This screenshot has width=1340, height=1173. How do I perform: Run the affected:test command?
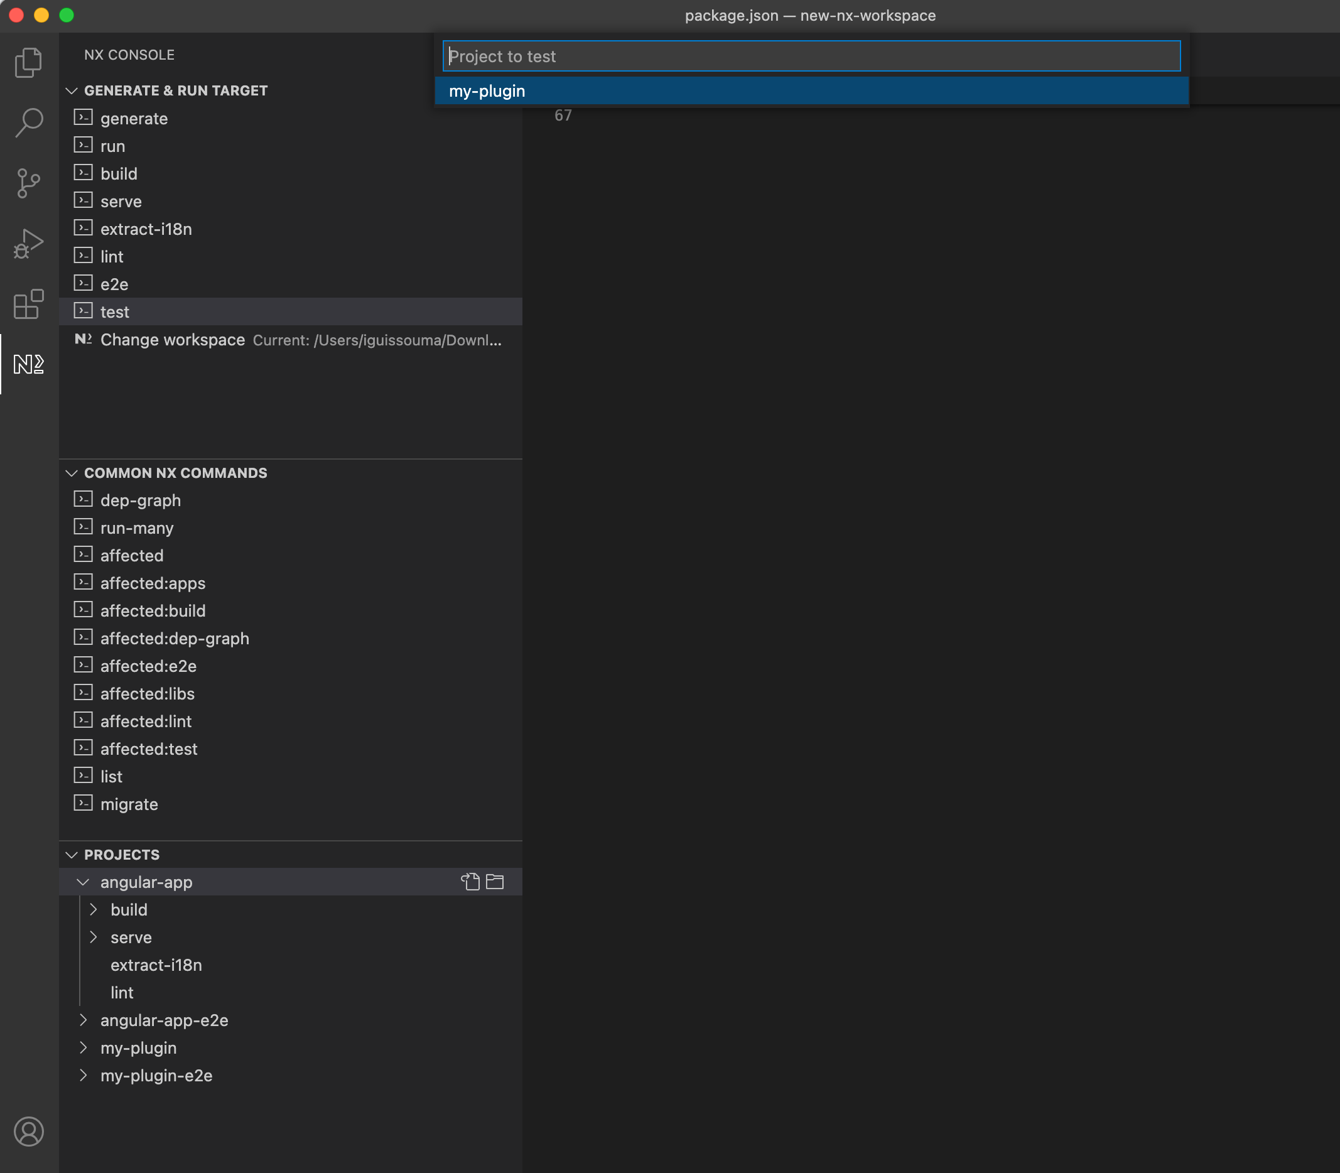149,748
